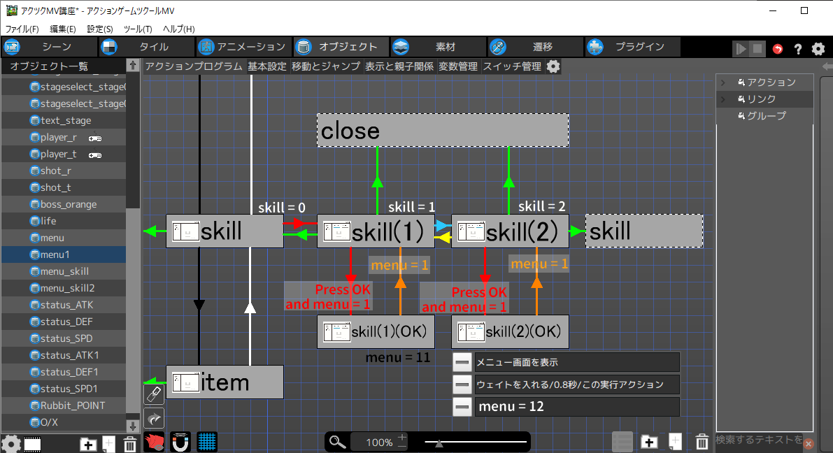
Task: Select menu_skill in the object list
Action: 64,271
